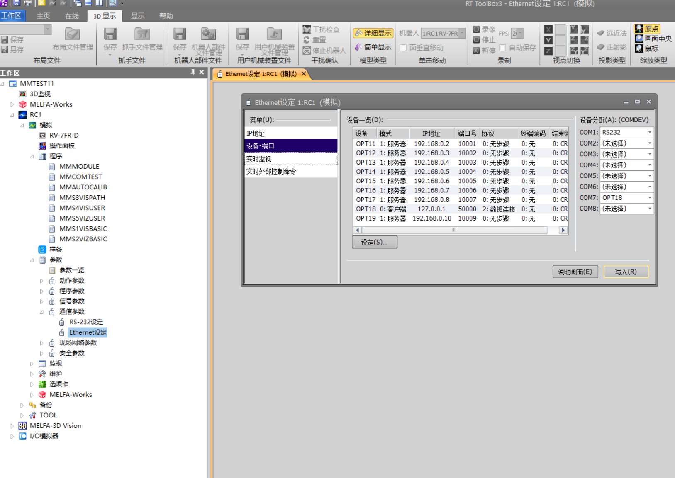Click the 布局文件管理 layout file icon

pyautogui.click(x=73, y=34)
